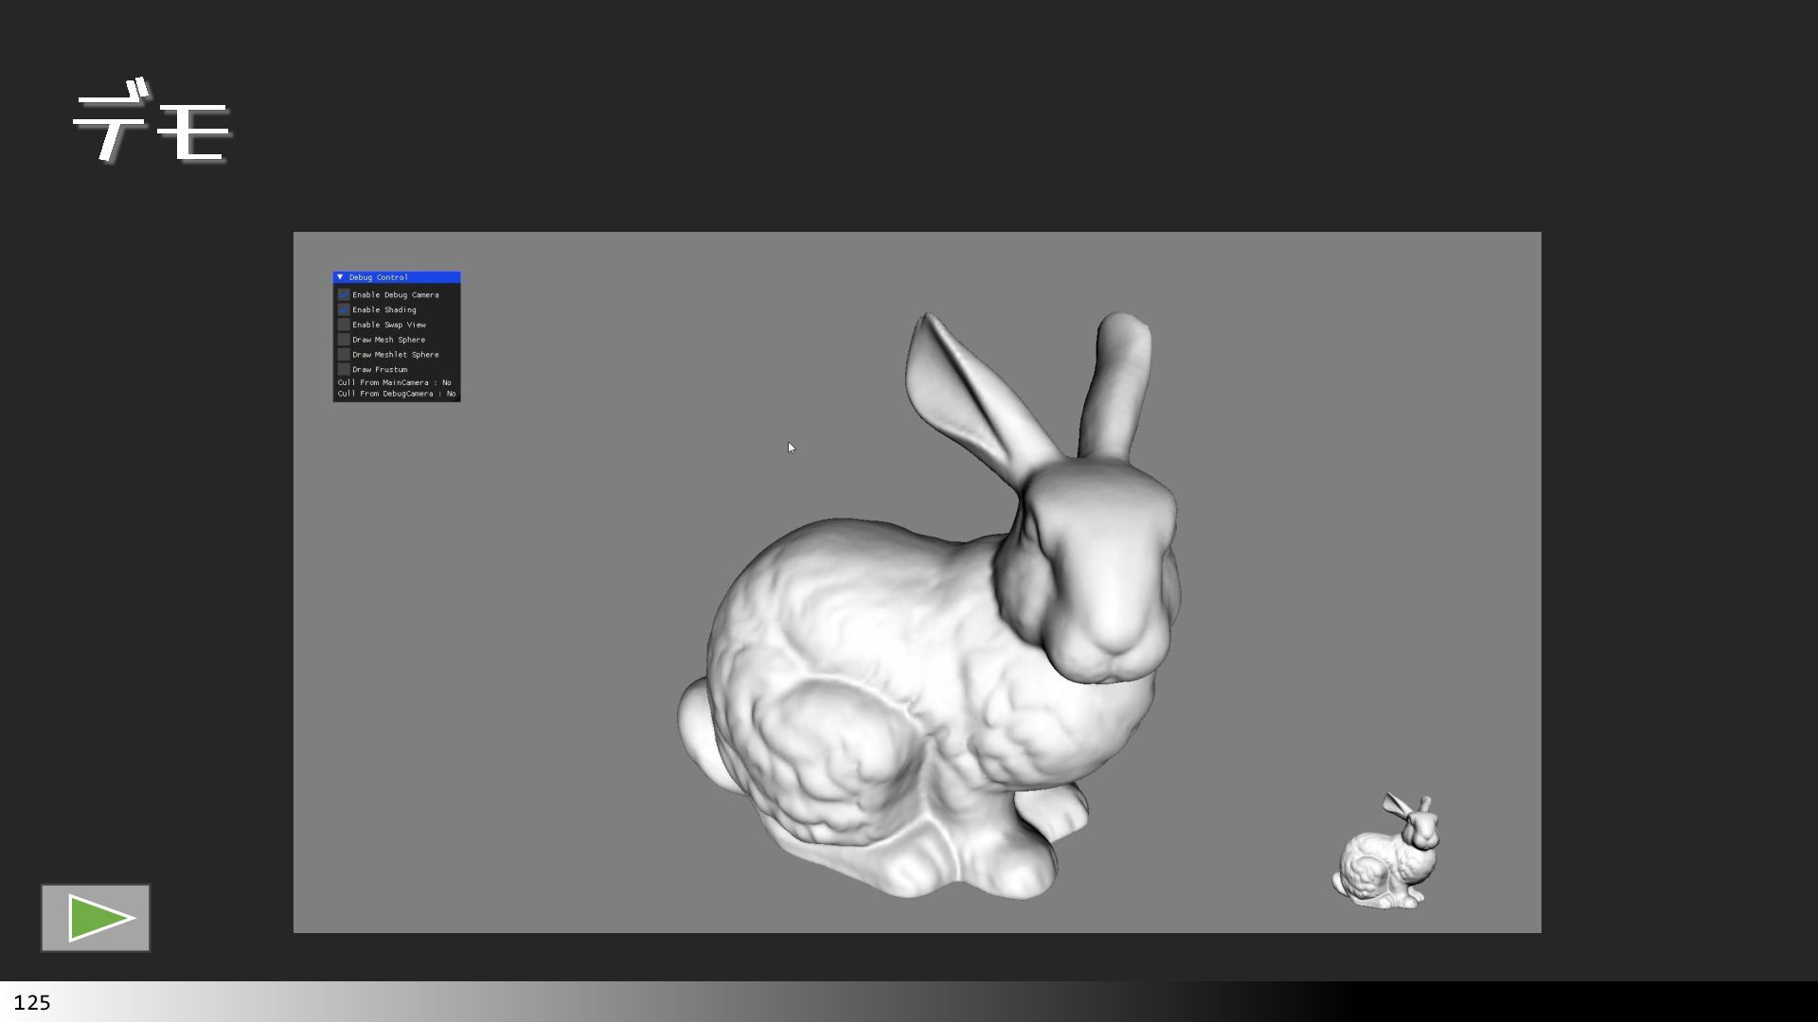Select the 'Cull From DebugCamera : No' text

tap(397, 394)
